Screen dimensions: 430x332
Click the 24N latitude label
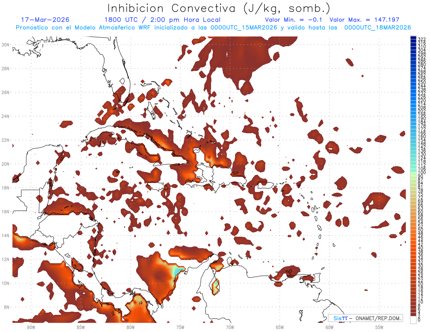coord(5,116)
